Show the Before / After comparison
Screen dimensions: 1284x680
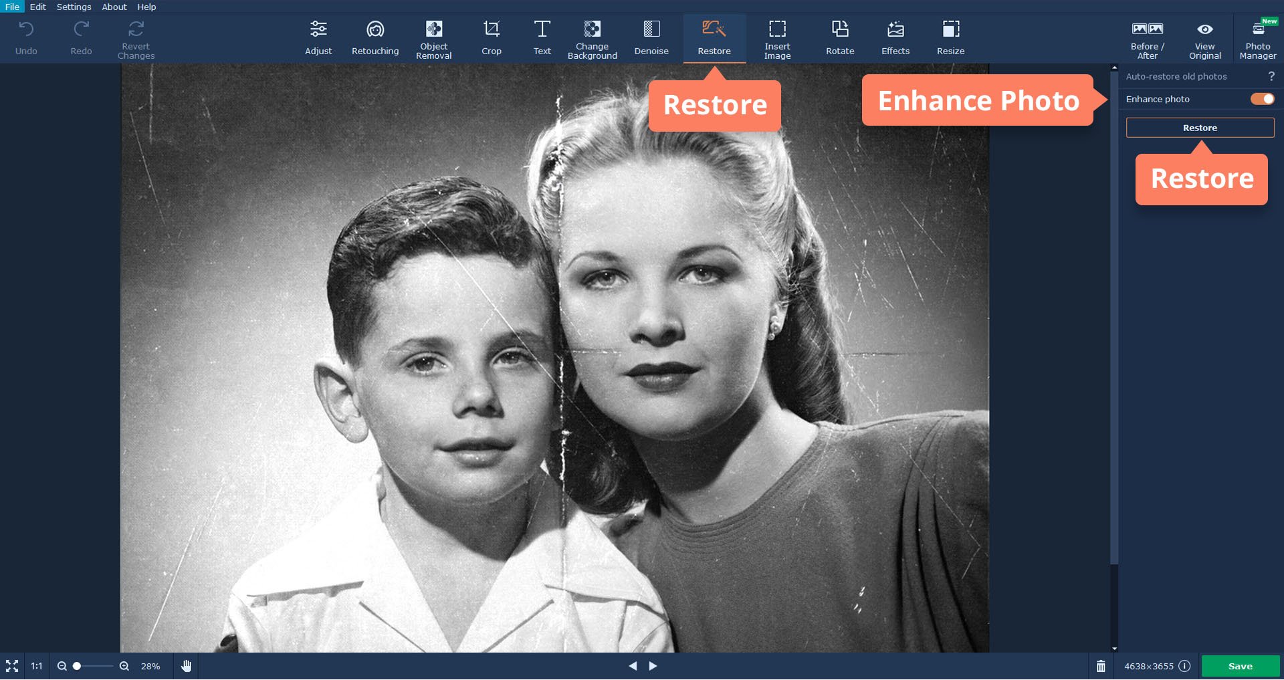tap(1148, 39)
